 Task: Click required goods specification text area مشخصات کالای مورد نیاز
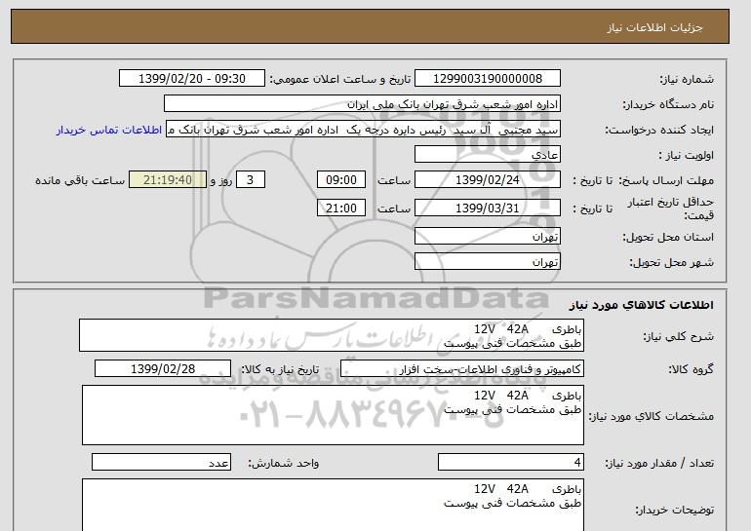pyautogui.click(x=333, y=415)
